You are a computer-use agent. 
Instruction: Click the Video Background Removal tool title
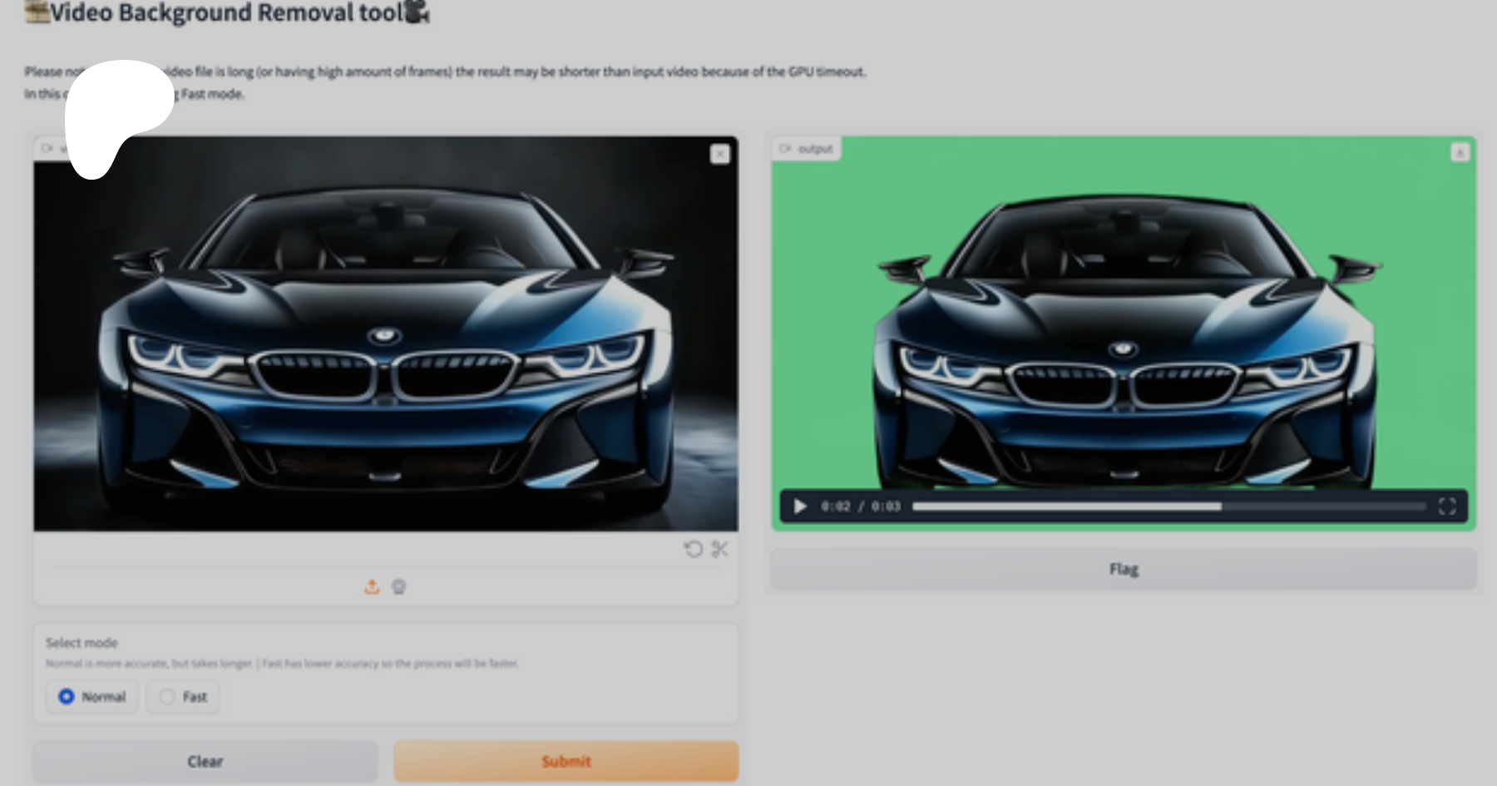pyautogui.click(x=226, y=13)
